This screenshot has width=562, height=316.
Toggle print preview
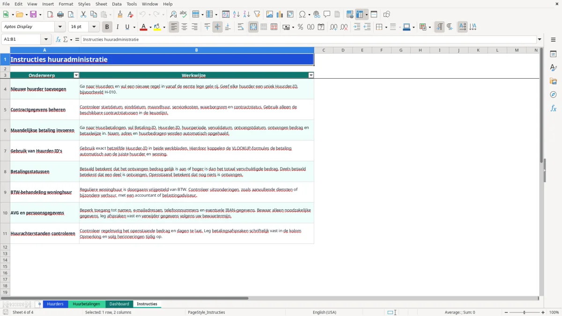point(70,15)
